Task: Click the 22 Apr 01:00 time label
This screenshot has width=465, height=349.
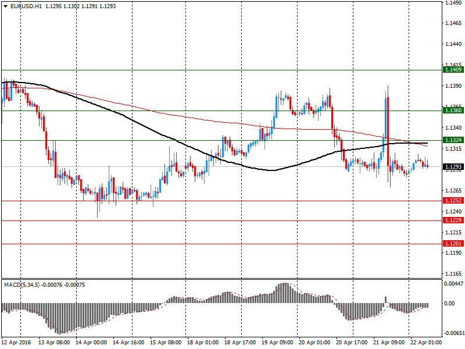Action: pyautogui.click(x=426, y=343)
